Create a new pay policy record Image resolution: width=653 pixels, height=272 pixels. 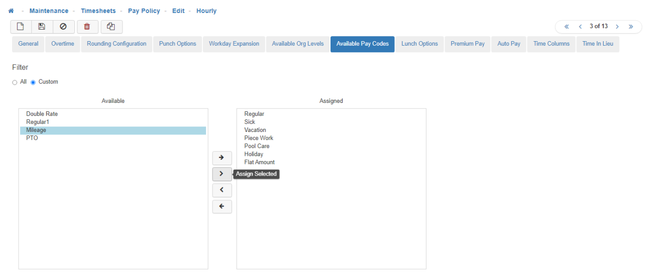coord(21,27)
